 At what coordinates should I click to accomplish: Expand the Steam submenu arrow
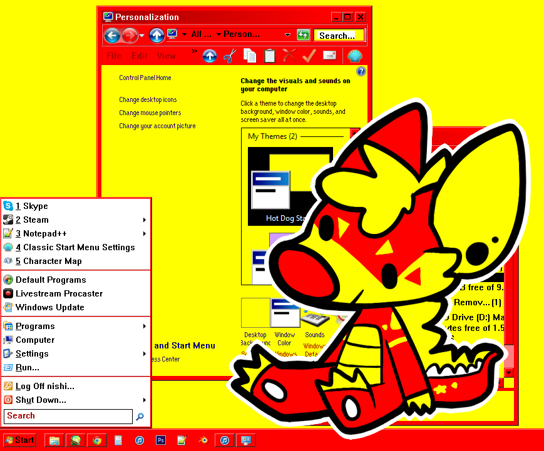click(145, 220)
